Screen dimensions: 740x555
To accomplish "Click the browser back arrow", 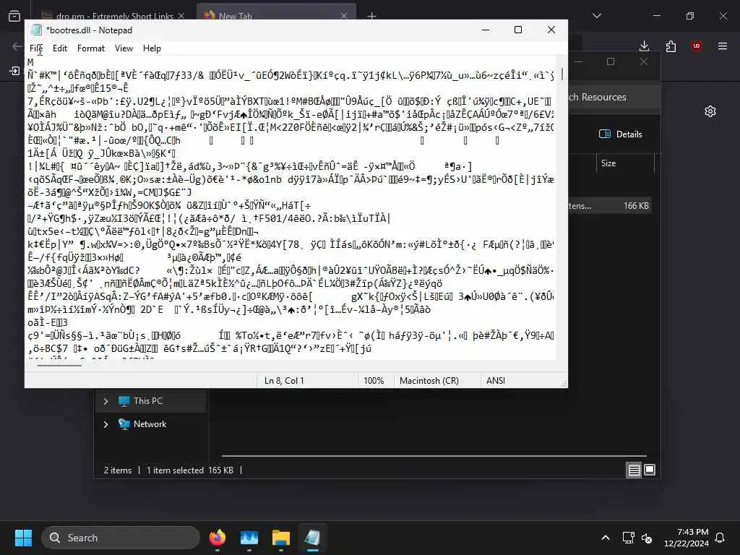I will pos(17,46).
